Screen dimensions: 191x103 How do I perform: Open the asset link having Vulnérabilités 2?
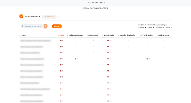tap(32, 59)
